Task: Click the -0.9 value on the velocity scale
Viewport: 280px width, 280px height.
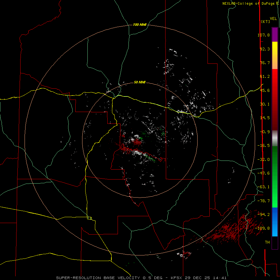Action: click(265, 132)
